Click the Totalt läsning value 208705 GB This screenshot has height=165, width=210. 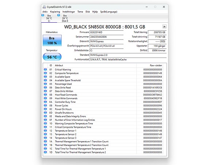point(157,32)
